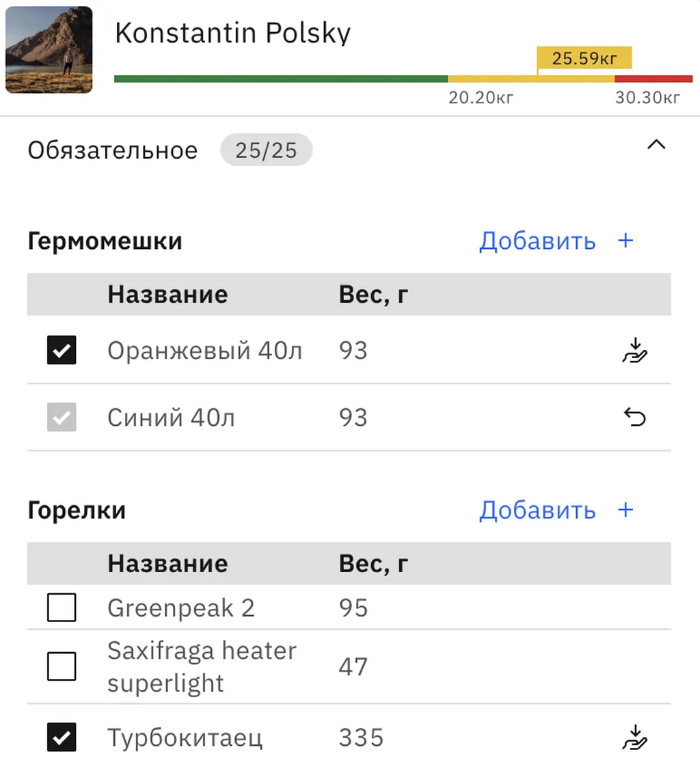Click the Обязательное section title
The width and height of the screenshot is (700, 767).
click(113, 150)
